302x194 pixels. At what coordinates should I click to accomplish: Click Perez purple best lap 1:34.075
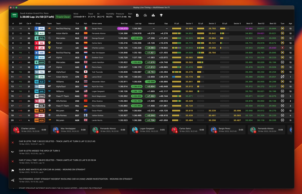(123, 29)
